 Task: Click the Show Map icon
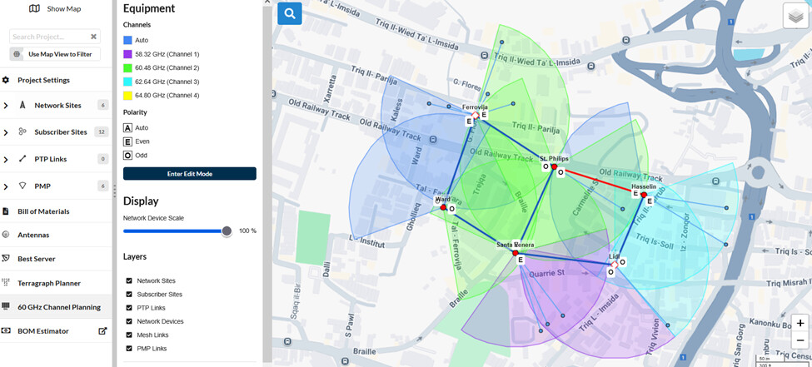(x=34, y=8)
